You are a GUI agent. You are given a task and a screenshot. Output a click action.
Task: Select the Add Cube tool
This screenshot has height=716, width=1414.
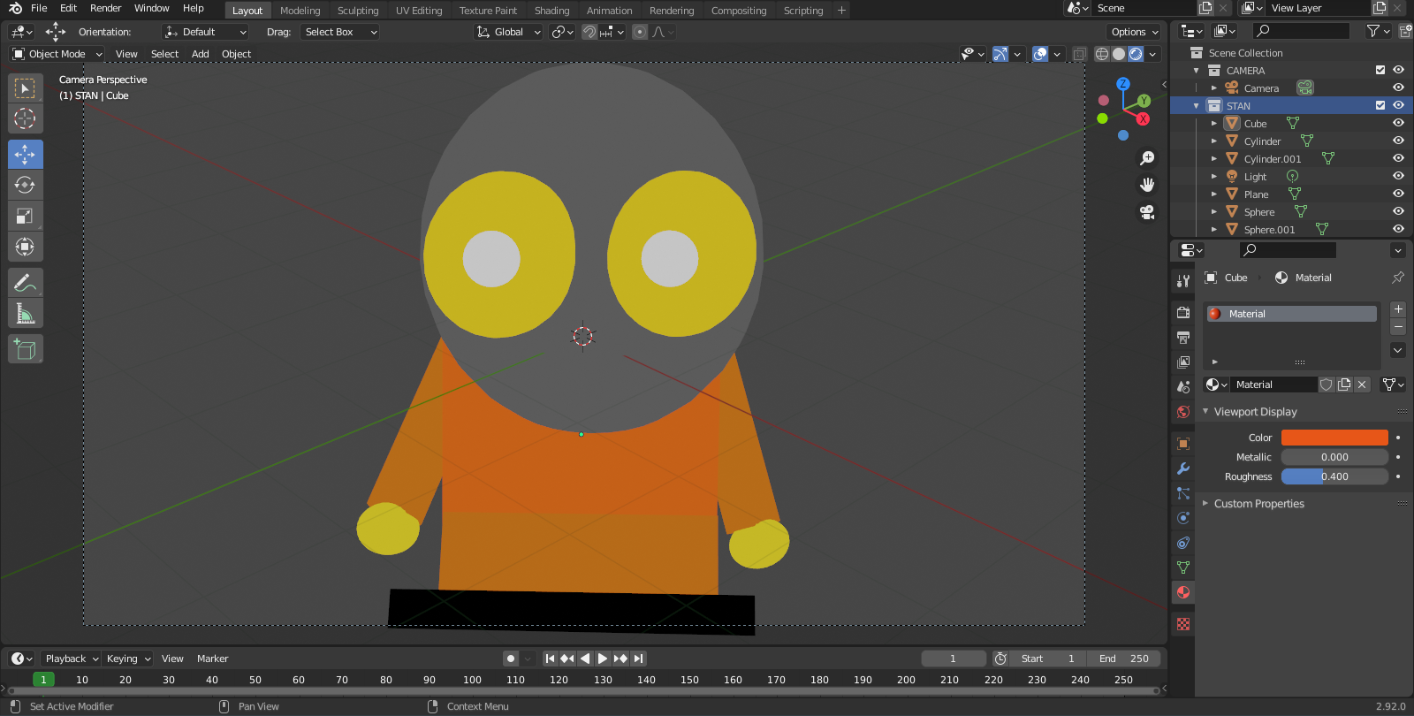[25, 349]
